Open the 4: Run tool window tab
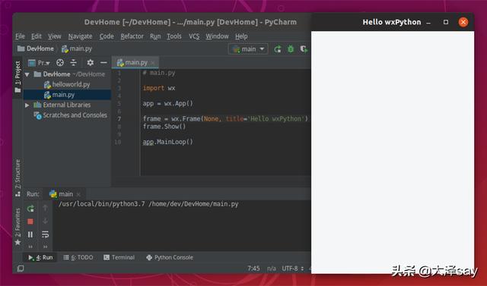The image size is (487, 286). [x=40, y=257]
